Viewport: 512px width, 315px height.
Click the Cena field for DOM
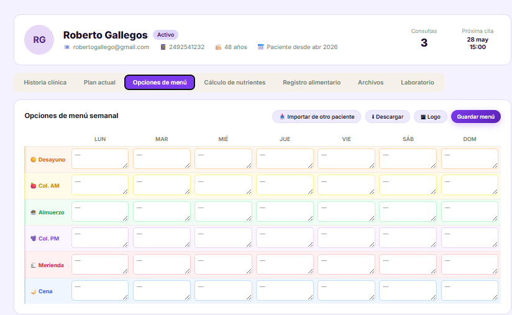470,291
